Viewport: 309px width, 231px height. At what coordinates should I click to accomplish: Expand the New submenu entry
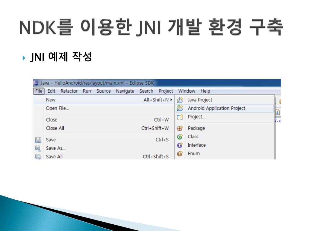click(x=104, y=100)
